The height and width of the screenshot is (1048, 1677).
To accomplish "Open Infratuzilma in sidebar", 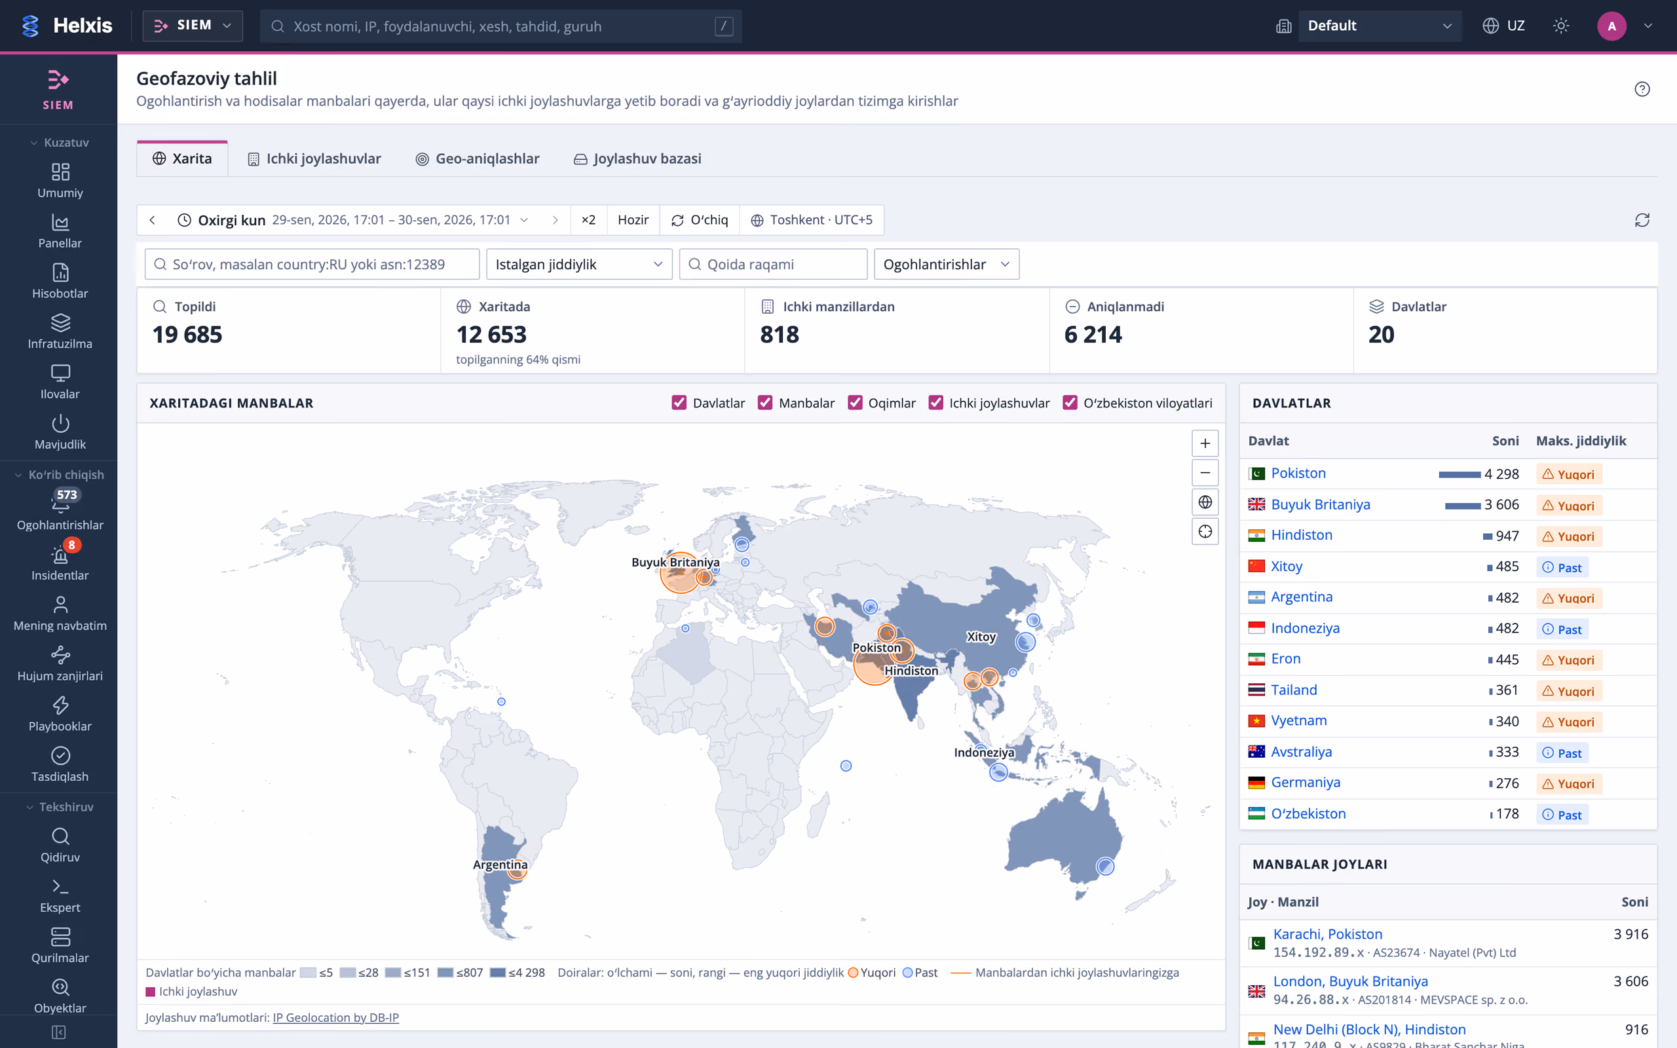I will coord(60,332).
